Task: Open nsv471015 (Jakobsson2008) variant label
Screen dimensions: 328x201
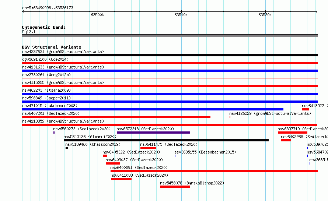Action: click(x=50, y=106)
